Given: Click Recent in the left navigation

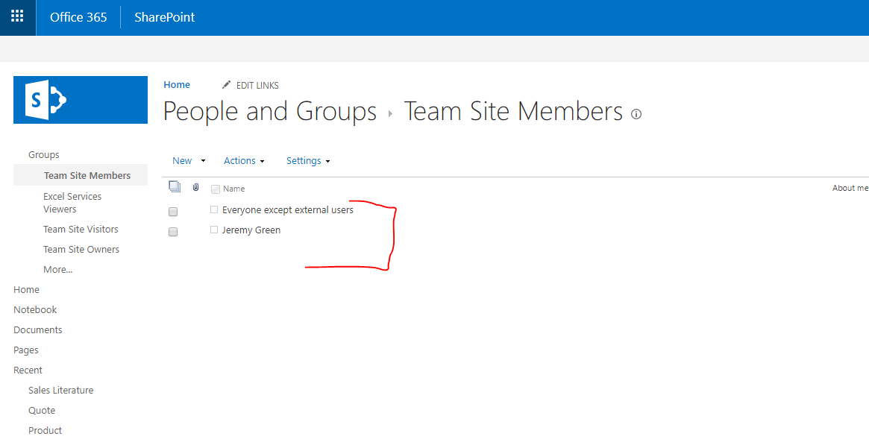Looking at the screenshot, I should [x=28, y=370].
